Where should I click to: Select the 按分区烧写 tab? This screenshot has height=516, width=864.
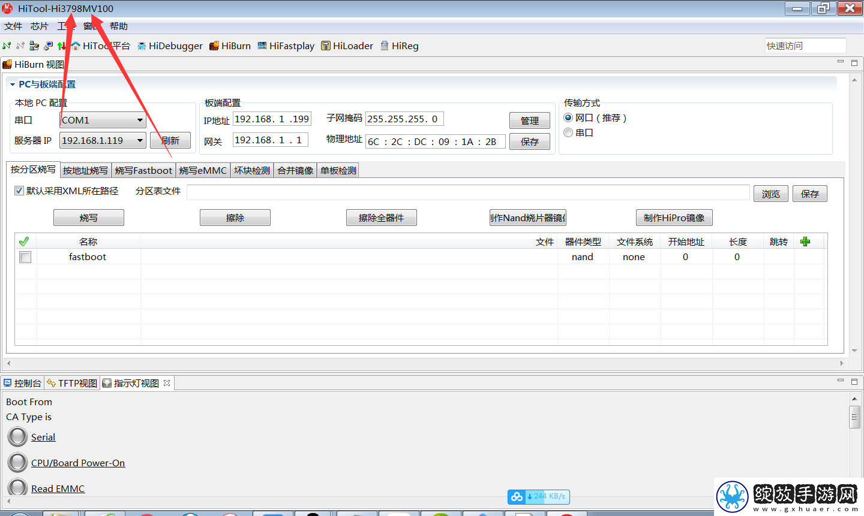(33, 170)
